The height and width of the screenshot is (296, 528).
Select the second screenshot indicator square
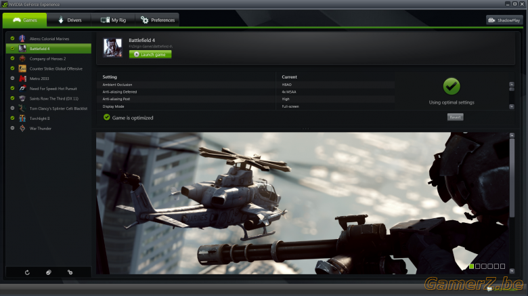click(x=477, y=266)
